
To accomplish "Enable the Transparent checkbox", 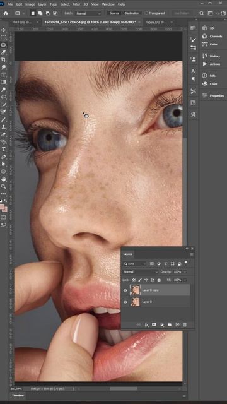I will click(146, 13).
